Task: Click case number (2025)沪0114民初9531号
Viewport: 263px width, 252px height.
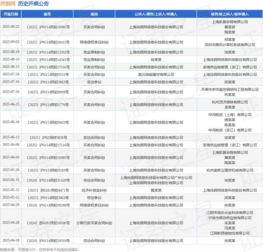Action: pos(48,75)
